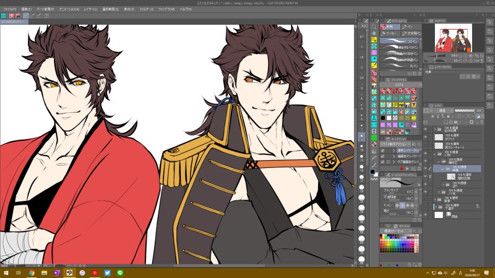Click Navigator canvas thumbnail preview

click(453, 38)
